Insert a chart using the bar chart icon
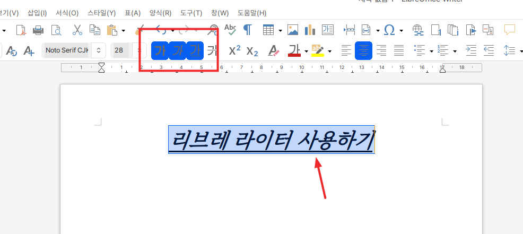Screen dimensions: 523x234 click(310, 30)
